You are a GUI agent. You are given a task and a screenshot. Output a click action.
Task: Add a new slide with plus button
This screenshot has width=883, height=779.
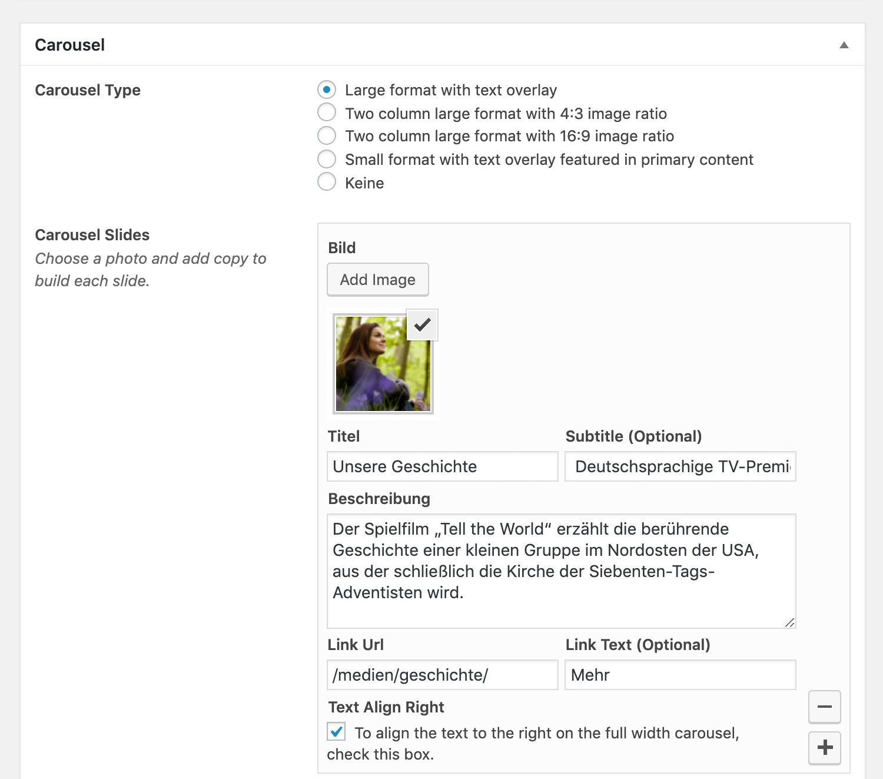[824, 748]
